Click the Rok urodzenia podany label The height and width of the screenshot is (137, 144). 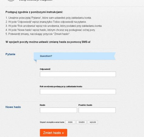(x=61, y=87)
